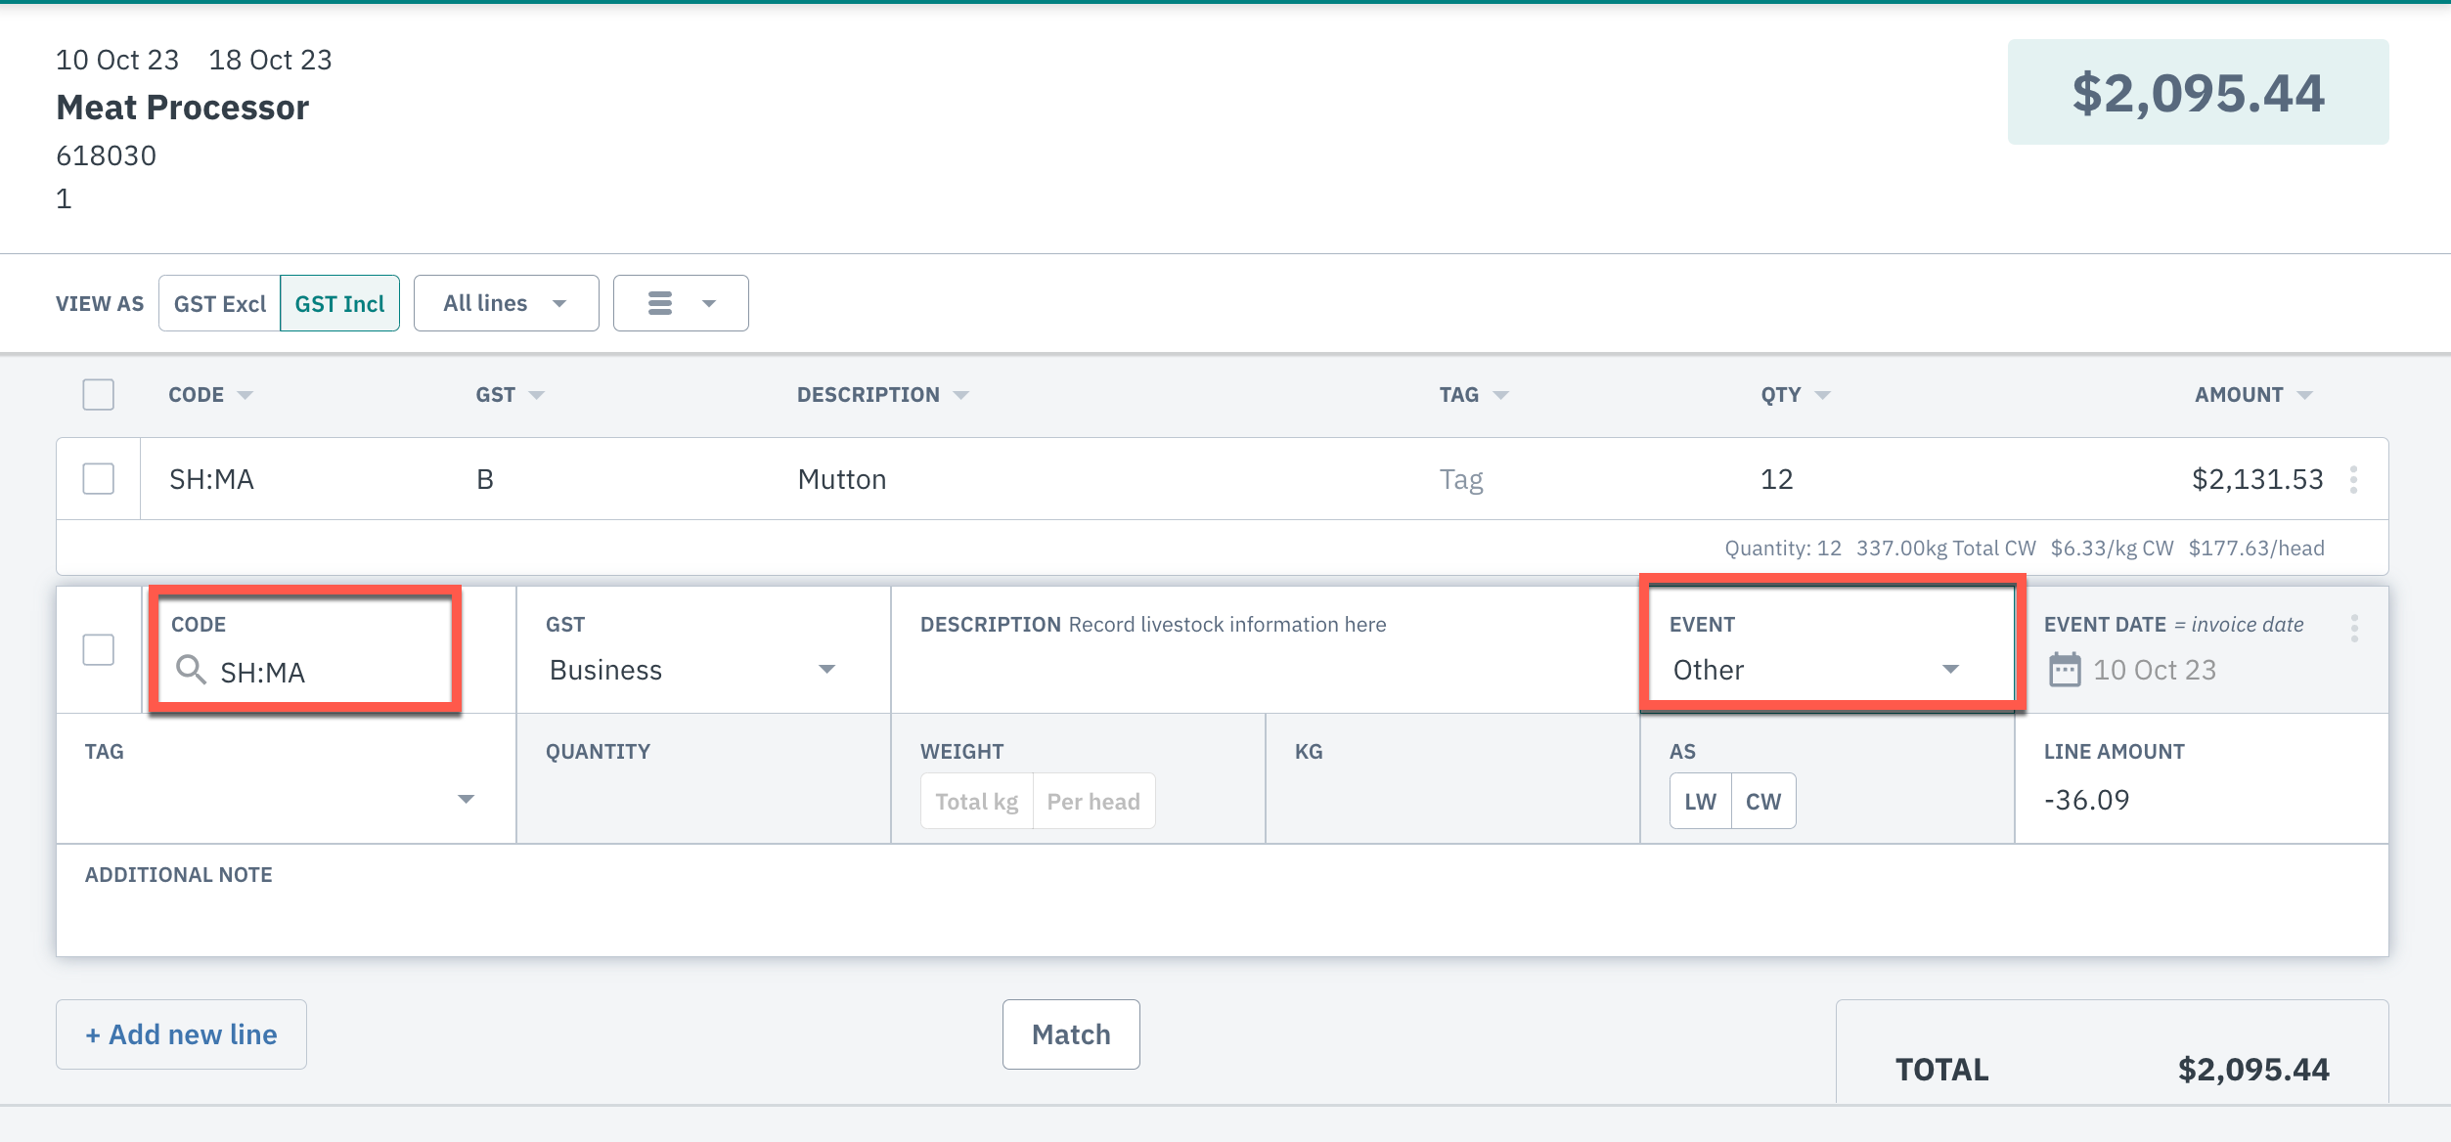The width and height of the screenshot is (2451, 1142).
Task: Sort by the Description column arrow
Action: pos(961,395)
